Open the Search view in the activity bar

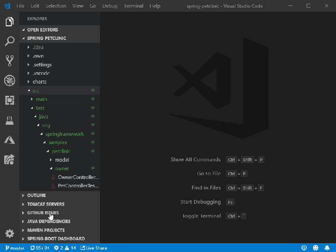pyautogui.click(x=9, y=41)
